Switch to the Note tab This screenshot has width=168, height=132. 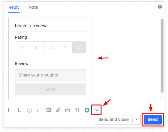[x=33, y=7]
